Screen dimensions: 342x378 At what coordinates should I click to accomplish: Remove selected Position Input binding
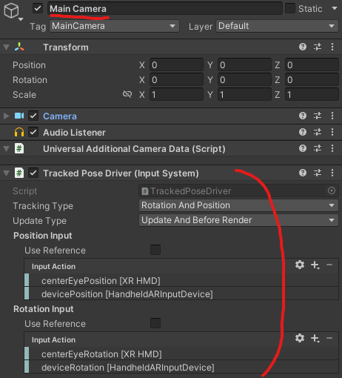pyautogui.click(x=329, y=265)
